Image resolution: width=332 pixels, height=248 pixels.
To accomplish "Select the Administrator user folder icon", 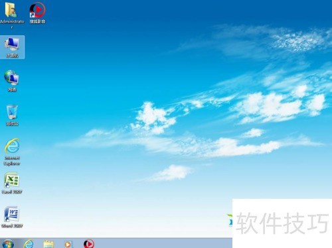I will tap(11, 10).
